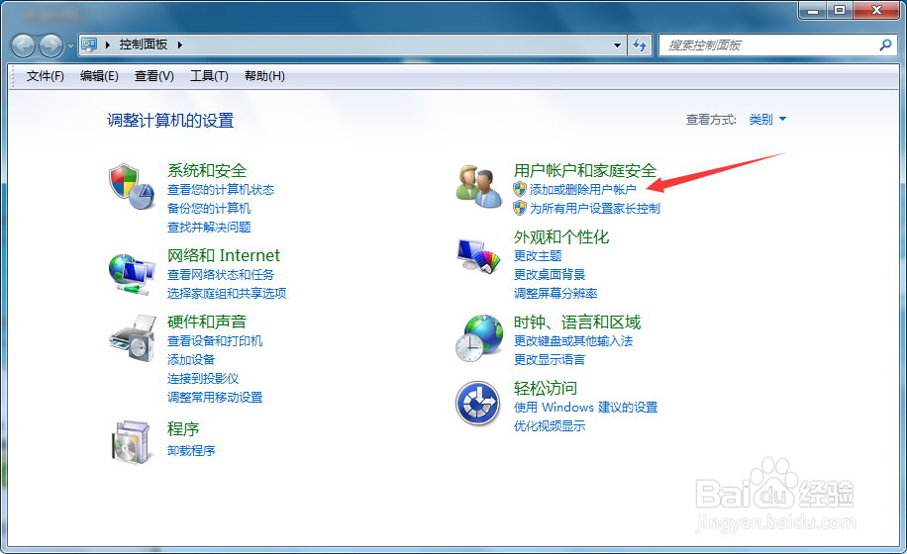Click 备份您的计算机 link

point(209,208)
